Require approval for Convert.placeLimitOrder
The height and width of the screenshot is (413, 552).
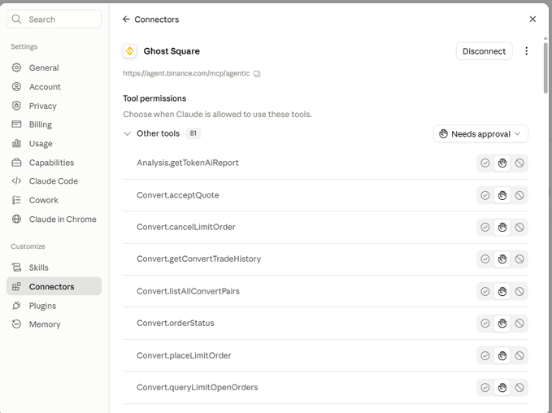click(x=502, y=355)
